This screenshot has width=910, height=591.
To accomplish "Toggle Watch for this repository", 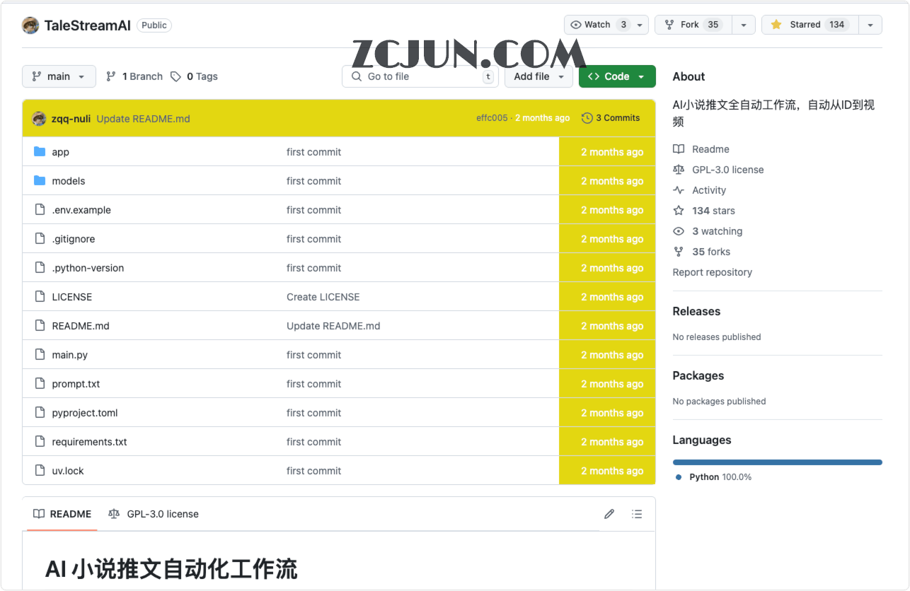I will coord(597,24).
